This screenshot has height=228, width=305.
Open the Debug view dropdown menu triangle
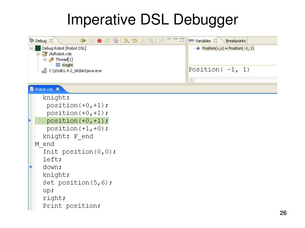[169, 39]
